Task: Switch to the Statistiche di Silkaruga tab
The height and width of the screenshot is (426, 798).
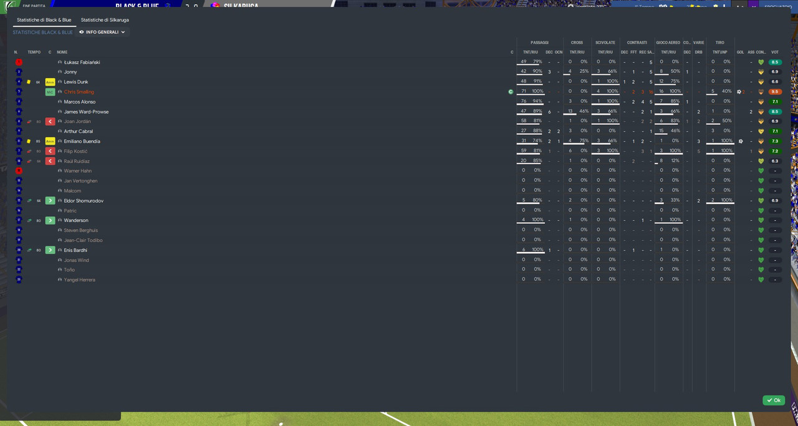Action: coord(105,20)
